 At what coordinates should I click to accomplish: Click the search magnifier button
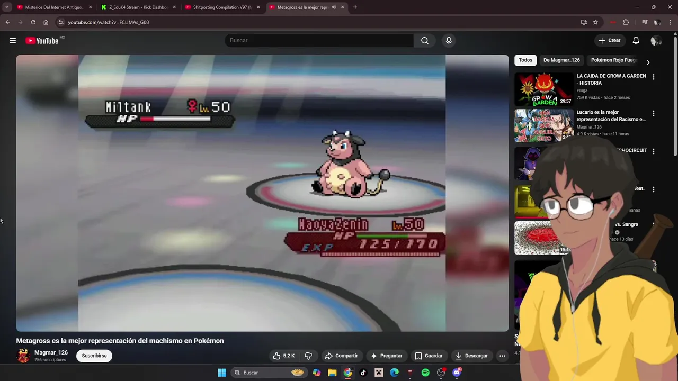(x=425, y=41)
